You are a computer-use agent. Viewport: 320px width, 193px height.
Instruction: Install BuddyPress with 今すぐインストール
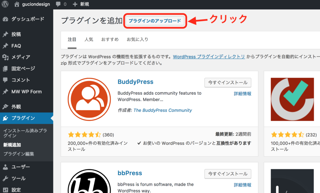tap(228, 82)
